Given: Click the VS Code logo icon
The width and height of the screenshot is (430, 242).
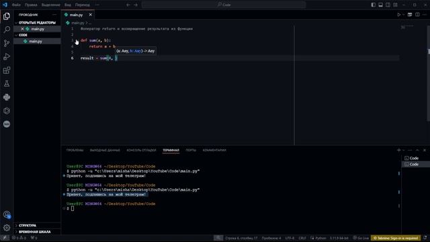Looking at the screenshot, I should [5, 5].
